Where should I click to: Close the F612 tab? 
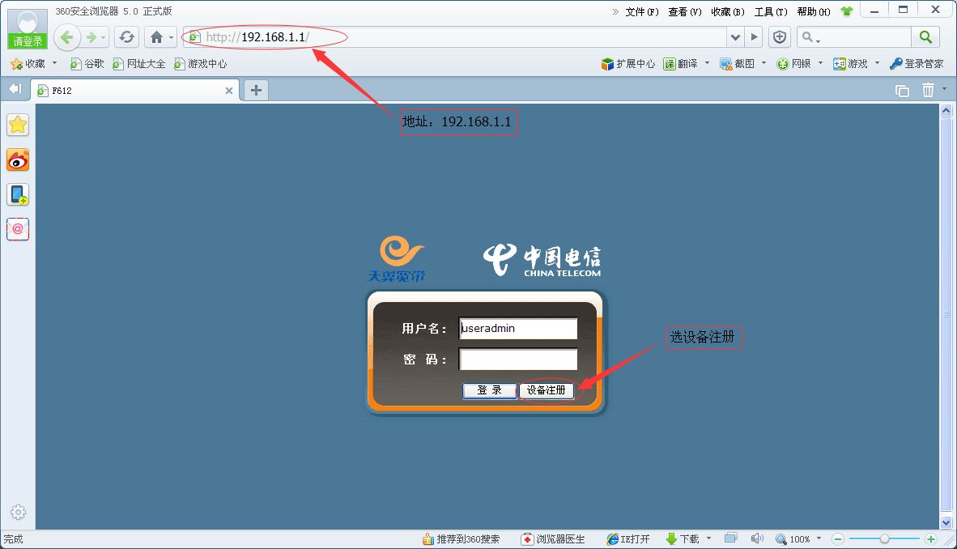click(229, 91)
